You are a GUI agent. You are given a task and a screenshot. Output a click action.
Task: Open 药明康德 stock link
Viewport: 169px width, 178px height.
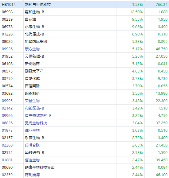(32, 175)
